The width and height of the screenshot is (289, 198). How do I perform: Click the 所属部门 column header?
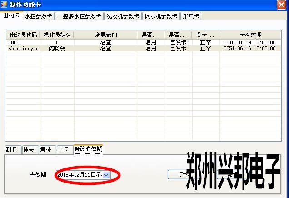pos(106,35)
